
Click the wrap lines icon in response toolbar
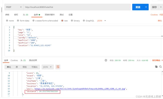pyautogui.click(x=58, y=67)
